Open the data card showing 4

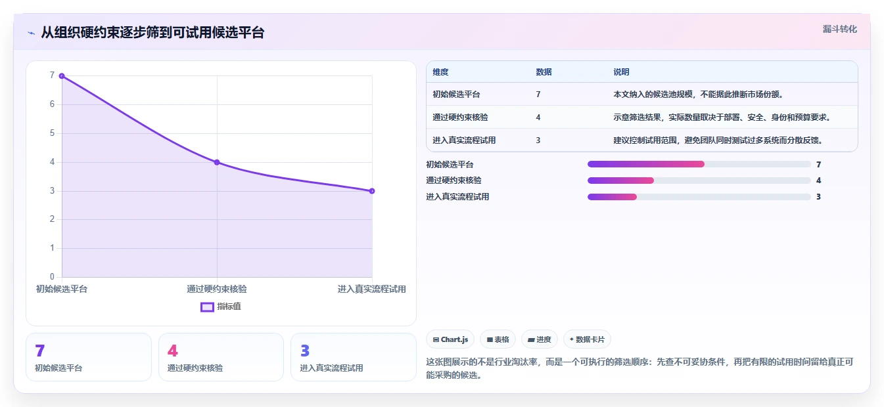pos(221,357)
